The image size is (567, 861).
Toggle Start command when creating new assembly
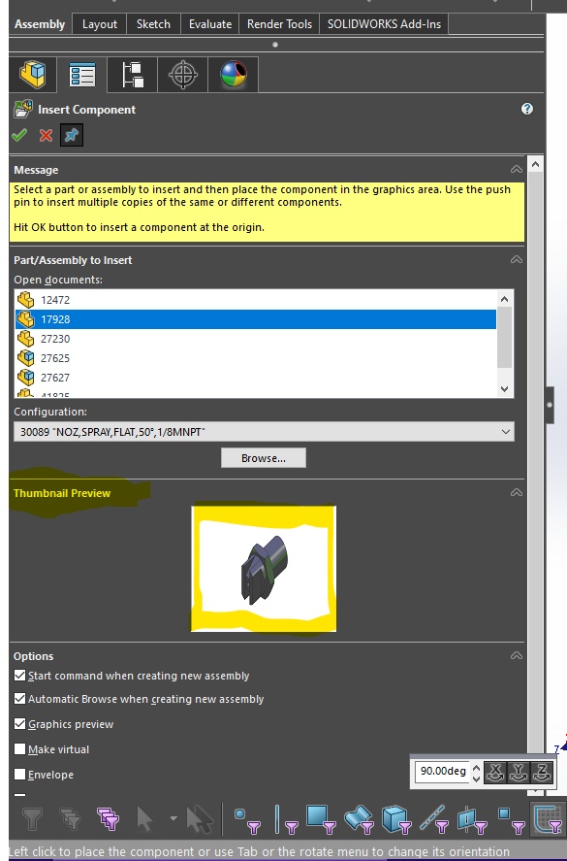(19, 676)
